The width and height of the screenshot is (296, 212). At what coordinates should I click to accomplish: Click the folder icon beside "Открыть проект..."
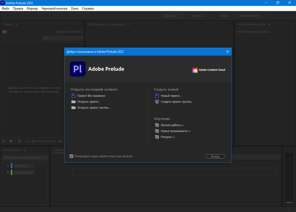click(x=73, y=102)
